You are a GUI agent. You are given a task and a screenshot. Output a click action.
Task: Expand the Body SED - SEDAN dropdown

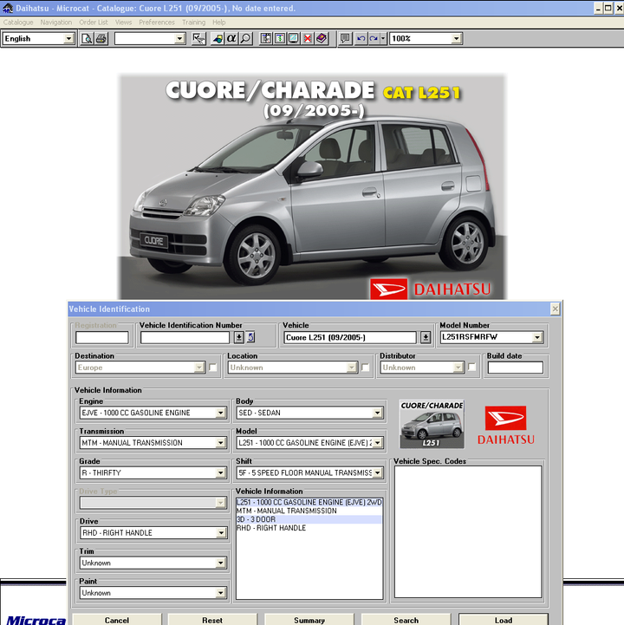point(377,413)
